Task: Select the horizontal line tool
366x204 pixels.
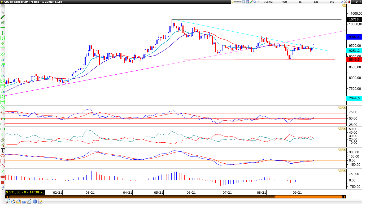Action: [3, 28]
